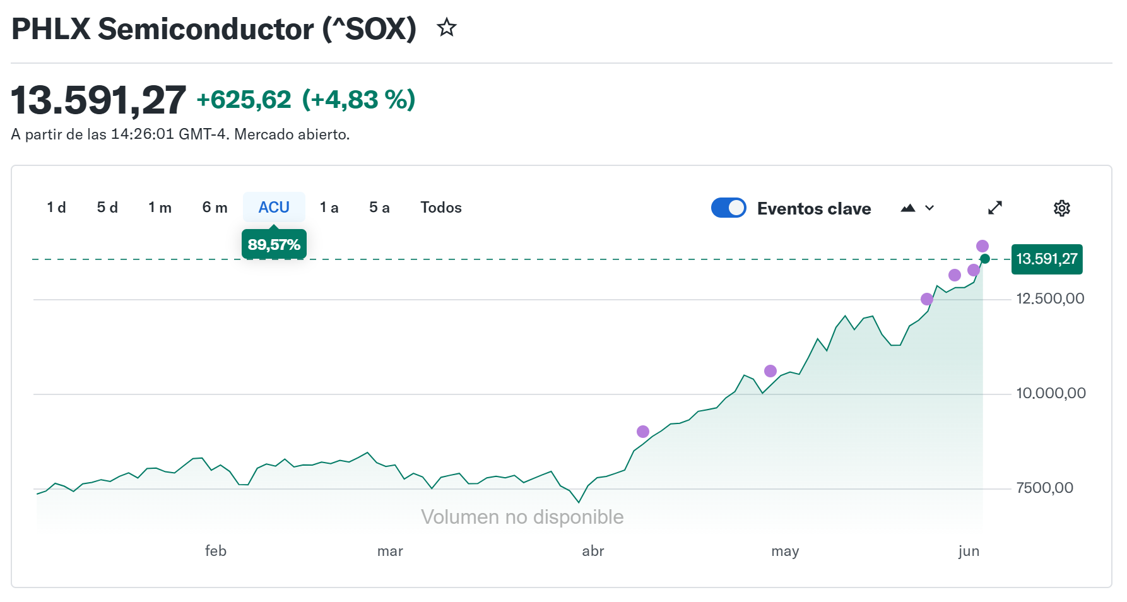Click the abr month label
This screenshot has width=1127, height=602.
click(593, 551)
